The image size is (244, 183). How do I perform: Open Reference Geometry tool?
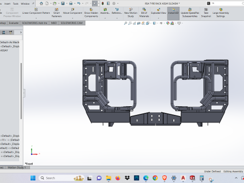(x=117, y=11)
